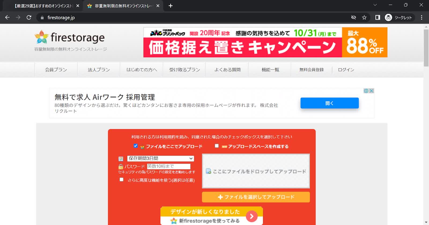Click the incognito シークレット profile icon
The width and height of the screenshot is (429, 225).
[x=388, y=17]
